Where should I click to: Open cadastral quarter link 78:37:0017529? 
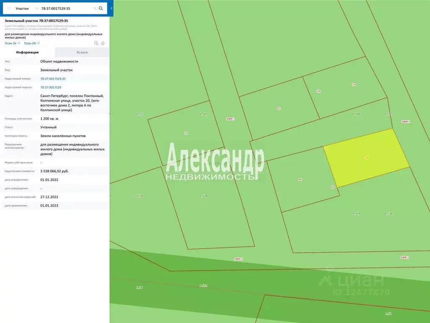point(51,87)
